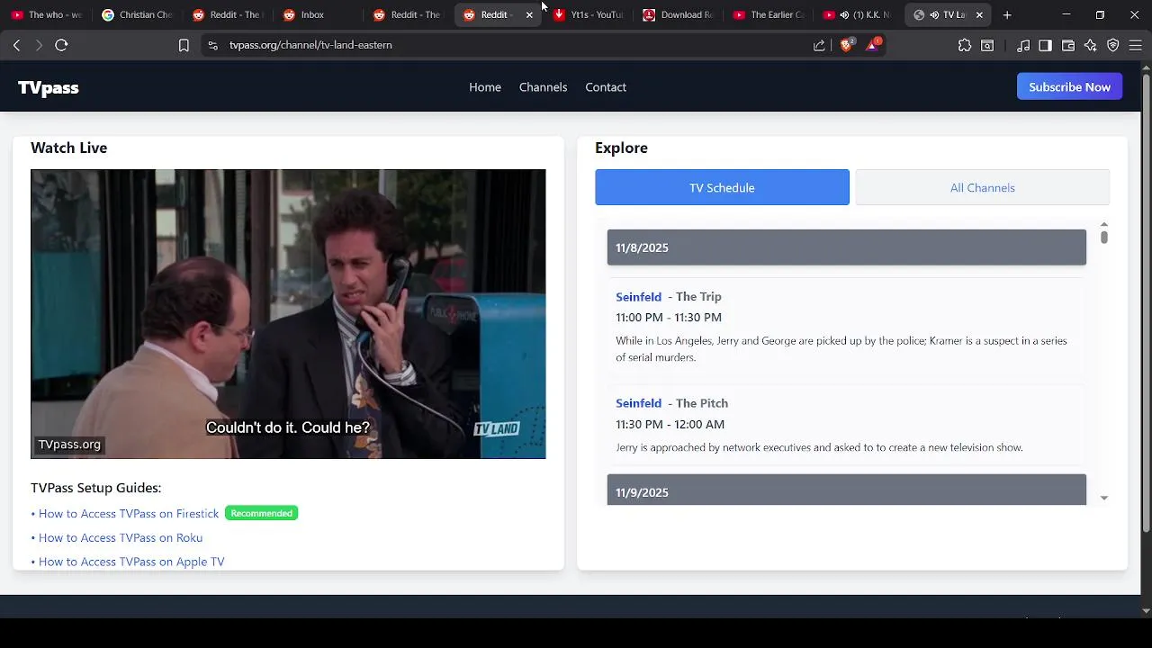Screen dimensions: 1152x648
Task: Click the schedule list scroll-up arrow
Action: click(x=1103, y=225)
